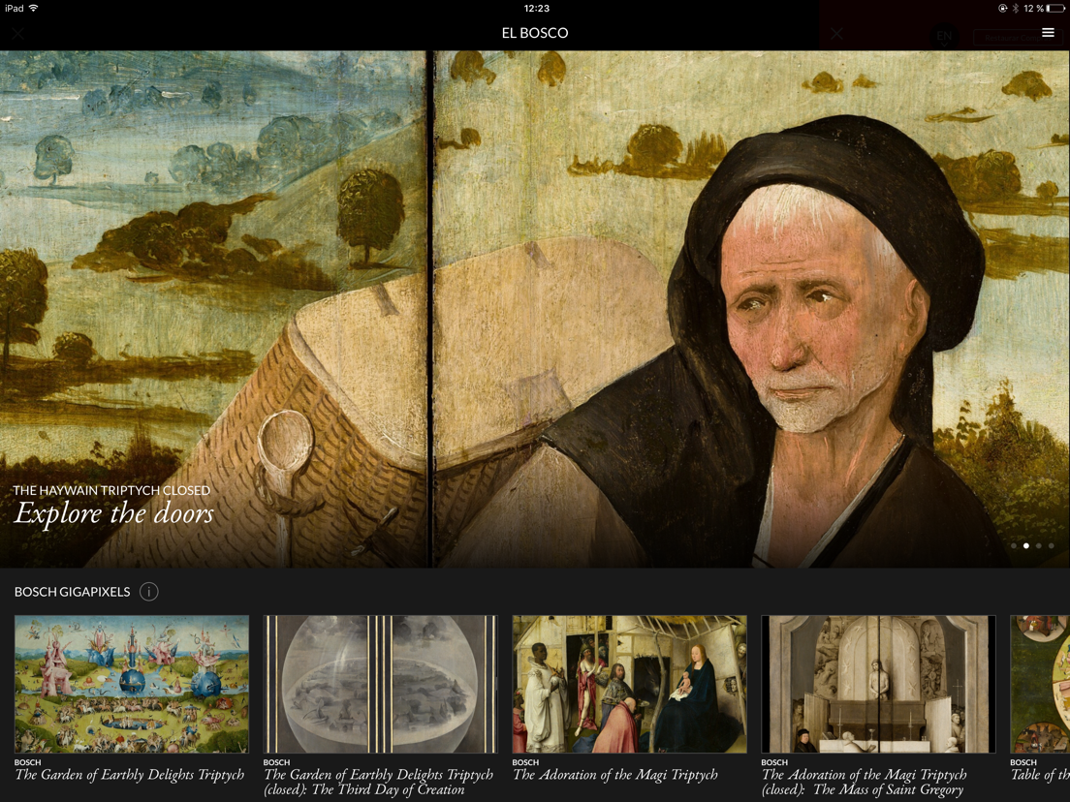The height and width of the screenshot is (802, 1070).
Task: Tap the Bluetooth icon in the status bar
Action: coord(1015,8)
